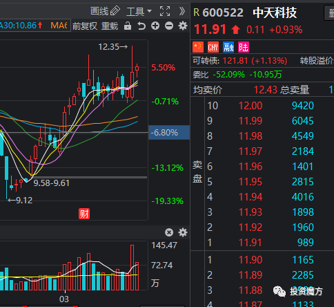Click buy volume 2285

[x=303, y=275]
